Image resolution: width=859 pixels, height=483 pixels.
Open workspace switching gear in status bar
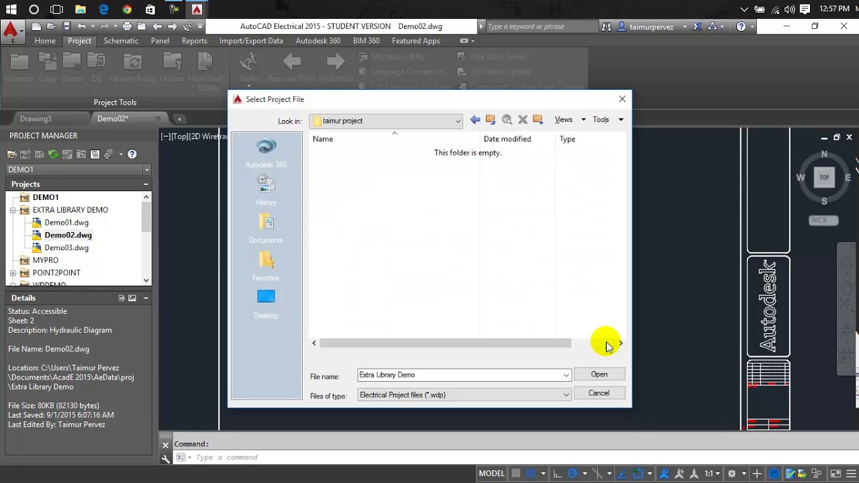pyautogui.click(x=731, y=474)
